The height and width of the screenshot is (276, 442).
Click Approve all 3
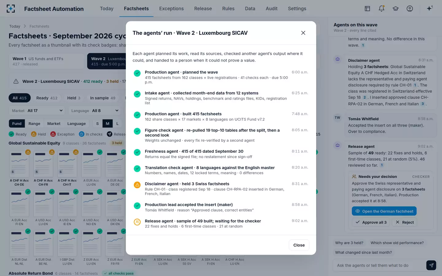click(x=371, y=222)
